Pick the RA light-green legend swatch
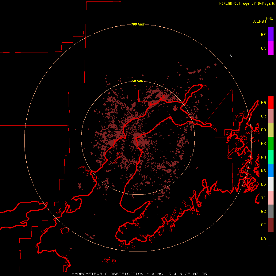Screen dimensions: 276x276 point(271,157)
